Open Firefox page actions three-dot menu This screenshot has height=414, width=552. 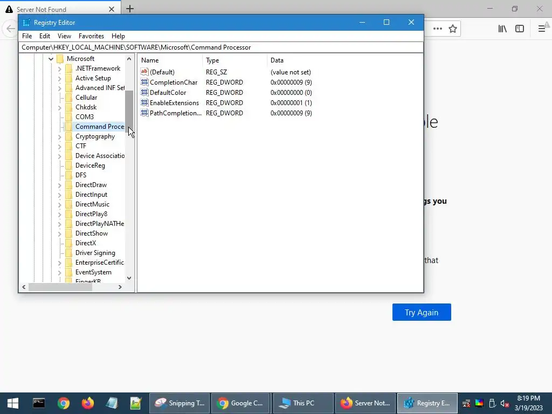point(438,29)
